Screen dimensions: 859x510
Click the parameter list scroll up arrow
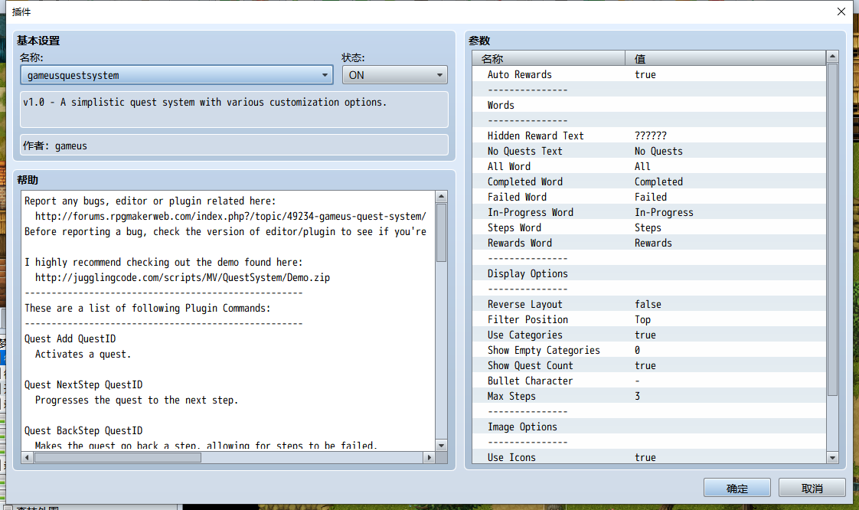point(833,57)
